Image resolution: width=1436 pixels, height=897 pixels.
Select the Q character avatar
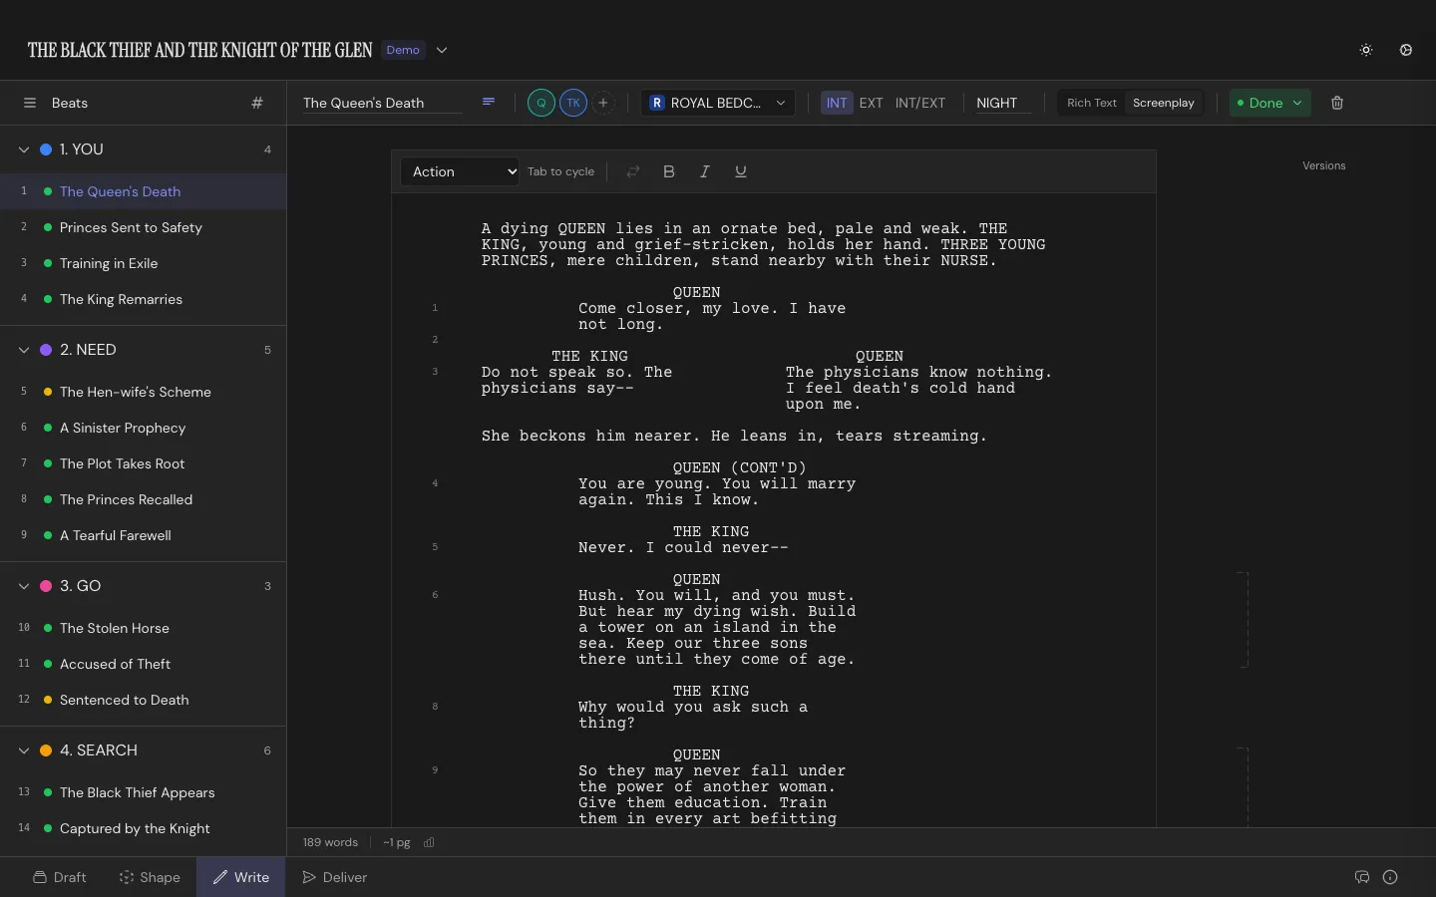540,103
